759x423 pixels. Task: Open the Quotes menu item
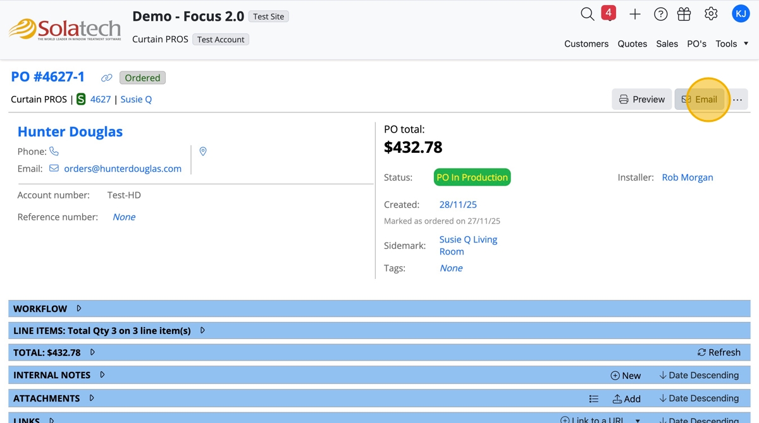632,44
